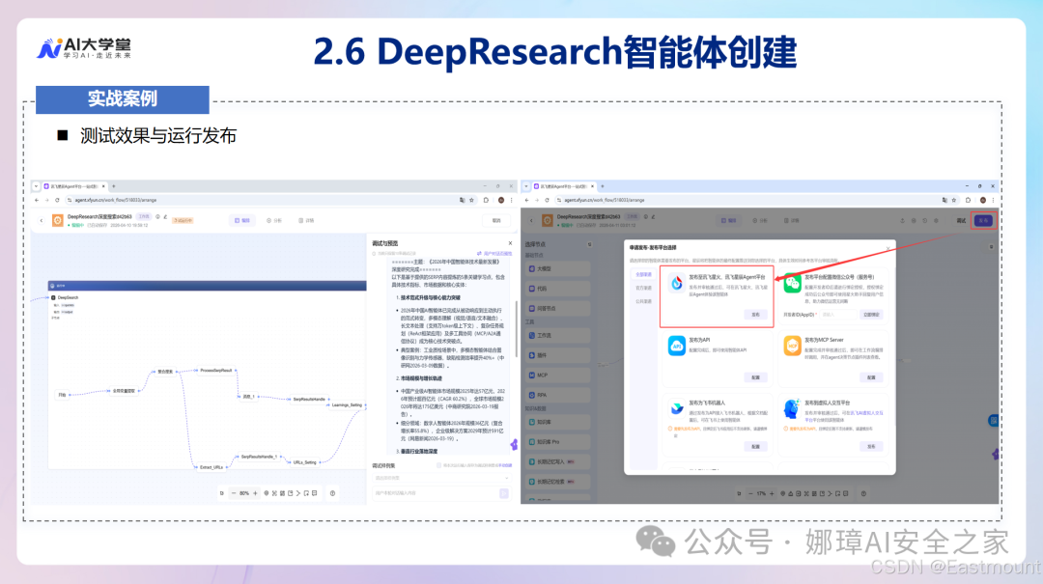Click the orange workflow app icon in left window
The height and width of the screenshot is (584, 1043).
(x=57, y=220)
